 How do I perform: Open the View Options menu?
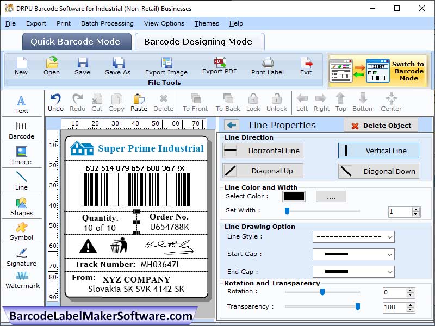coord(164,23)
